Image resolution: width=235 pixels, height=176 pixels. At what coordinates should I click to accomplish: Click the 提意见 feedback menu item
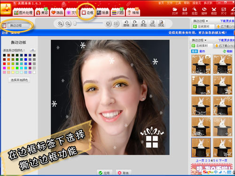(x=196, y=3)
